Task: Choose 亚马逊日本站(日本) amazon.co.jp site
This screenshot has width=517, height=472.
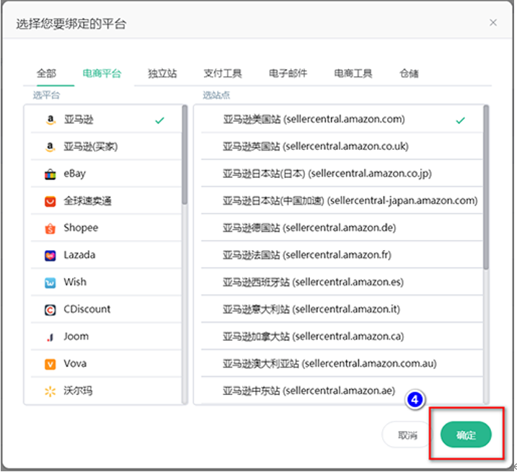Action: (x=342, y=174)
